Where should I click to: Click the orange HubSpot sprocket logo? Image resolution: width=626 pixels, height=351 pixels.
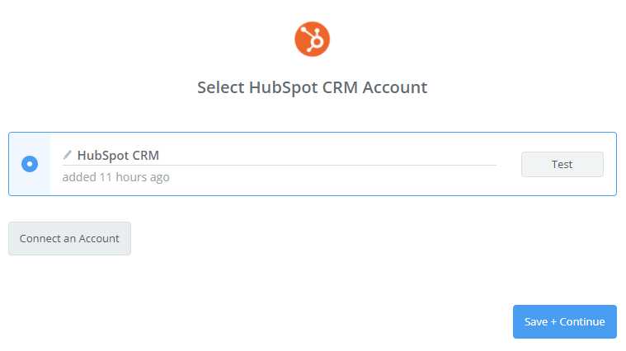(313, 39)
